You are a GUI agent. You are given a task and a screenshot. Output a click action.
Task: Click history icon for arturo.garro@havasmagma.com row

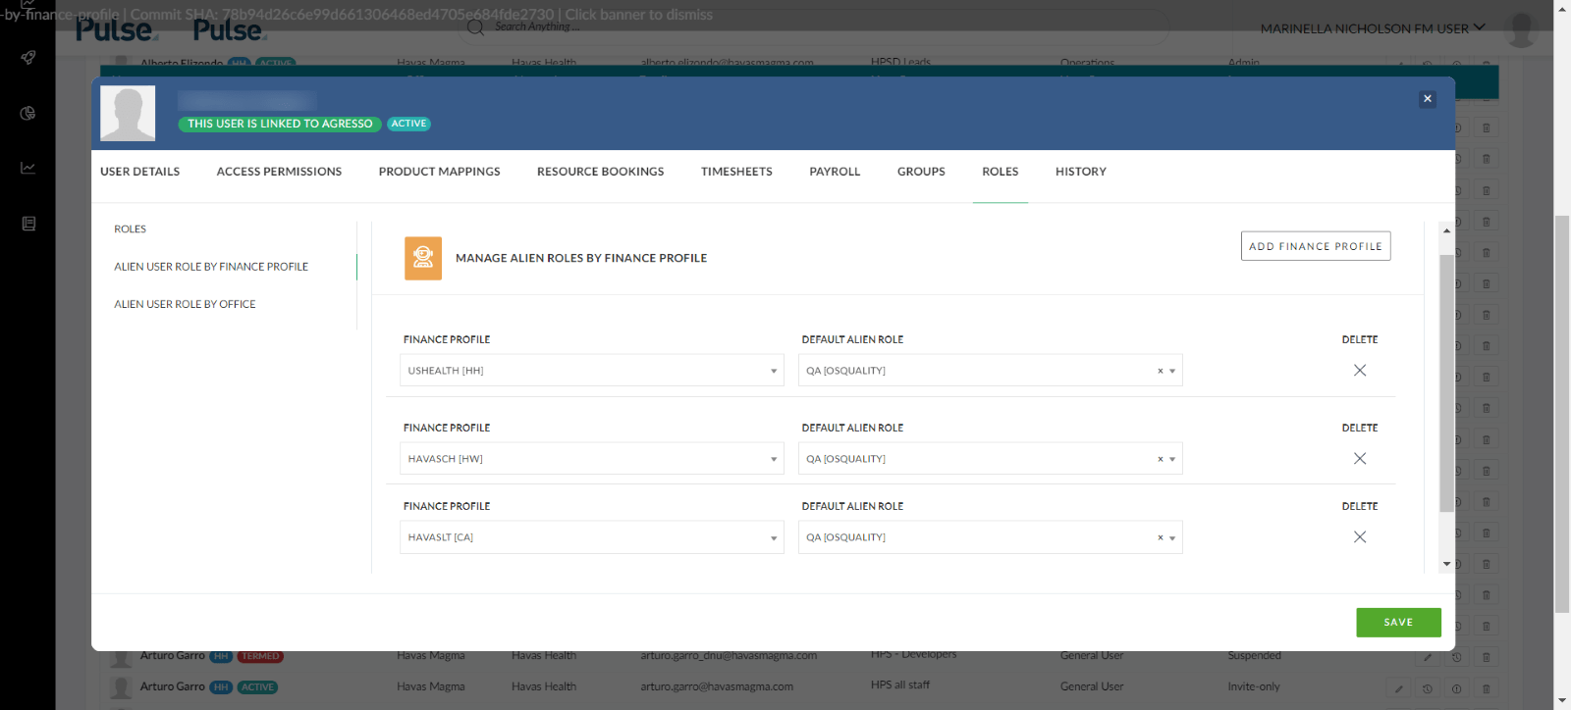pyautogui.click(x=1428, y=688)
